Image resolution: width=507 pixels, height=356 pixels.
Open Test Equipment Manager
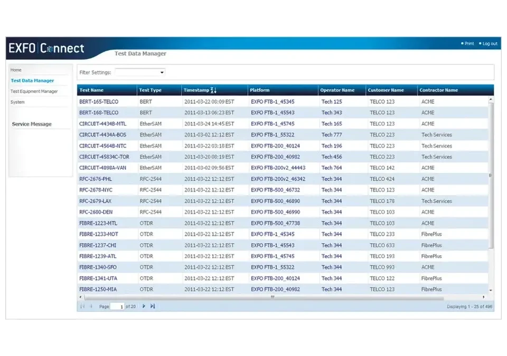tap(34, 91)
